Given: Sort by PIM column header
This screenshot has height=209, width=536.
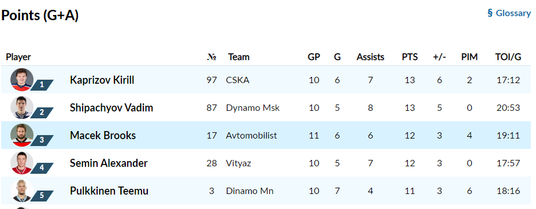Looking at the screenshot, I should tap(470, 57).
